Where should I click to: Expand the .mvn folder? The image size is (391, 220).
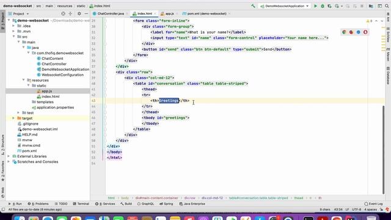pyautogui.click(x=13, y=31)
